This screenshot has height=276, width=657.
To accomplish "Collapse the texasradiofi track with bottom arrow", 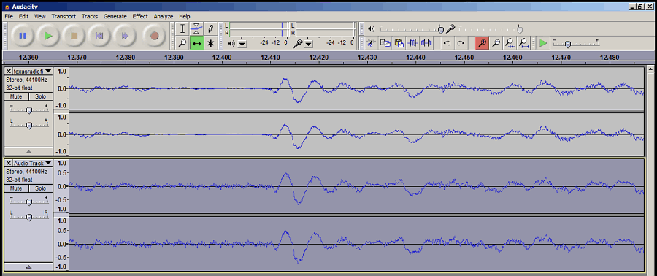I will click(x=28, y=151).
